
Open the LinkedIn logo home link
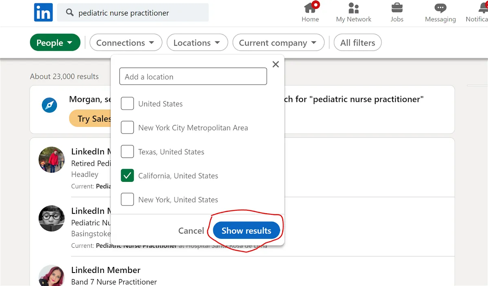click(x=43, y=13)
